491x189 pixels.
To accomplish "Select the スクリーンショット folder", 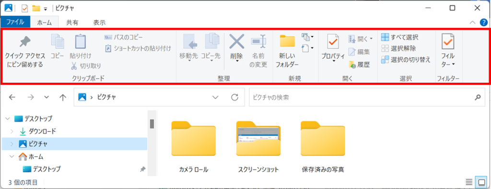I will click(258, 147).
